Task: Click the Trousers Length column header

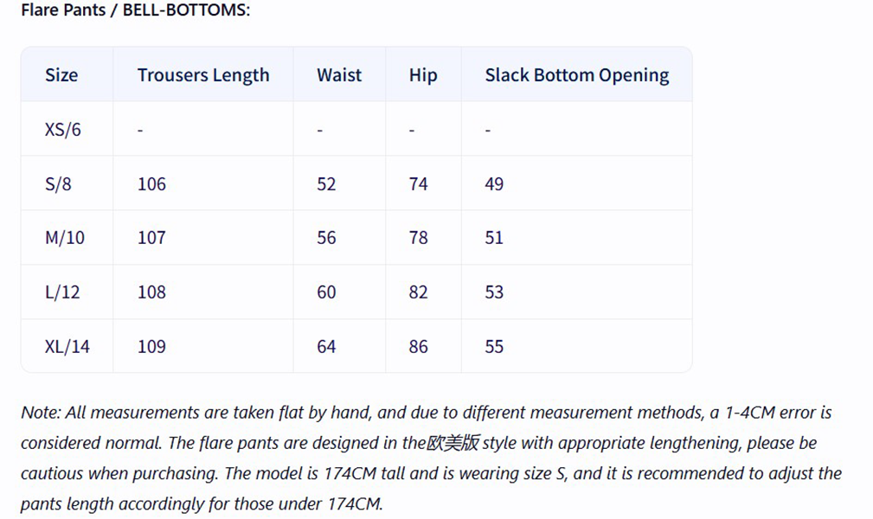Action: [x=203, y=75]
